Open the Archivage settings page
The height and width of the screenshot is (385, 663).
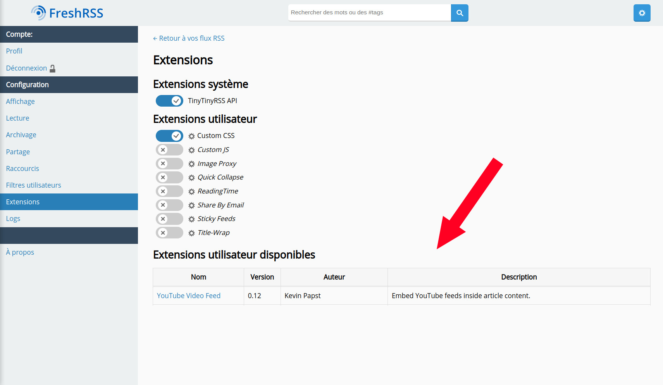[69, 135]
